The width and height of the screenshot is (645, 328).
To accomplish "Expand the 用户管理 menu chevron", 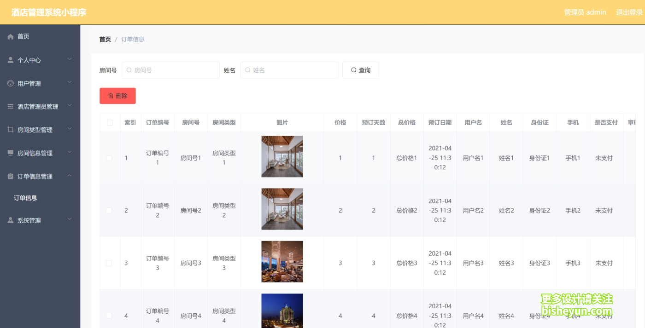I will (70, 83).
